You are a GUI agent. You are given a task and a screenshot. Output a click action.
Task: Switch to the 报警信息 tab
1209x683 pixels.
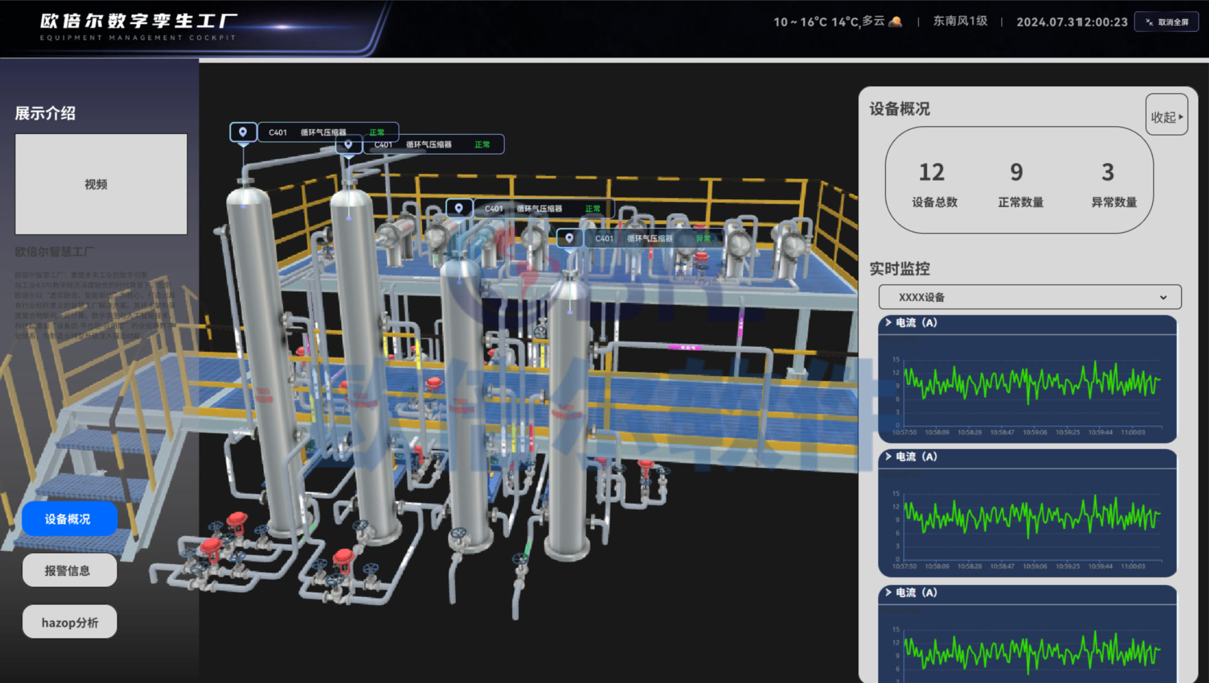click(69, 570)
